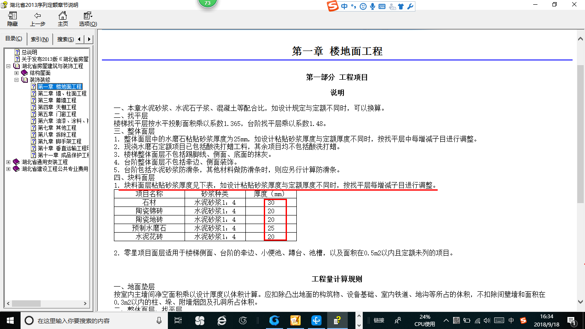585x329 pixels.
Task: Open the 主页 (Home) toolbar button
Action: [63, 19]
